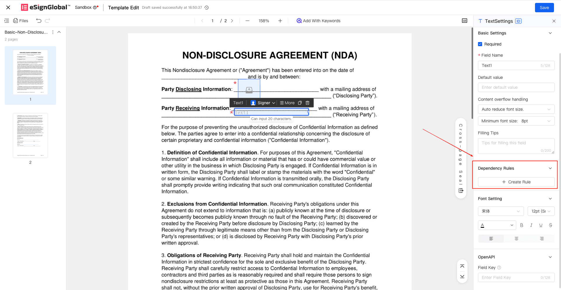
Task: Select the image upload field on document
Action: [249, 89]
